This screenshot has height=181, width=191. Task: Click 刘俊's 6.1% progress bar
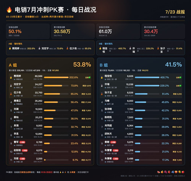[x=56, y=160]
